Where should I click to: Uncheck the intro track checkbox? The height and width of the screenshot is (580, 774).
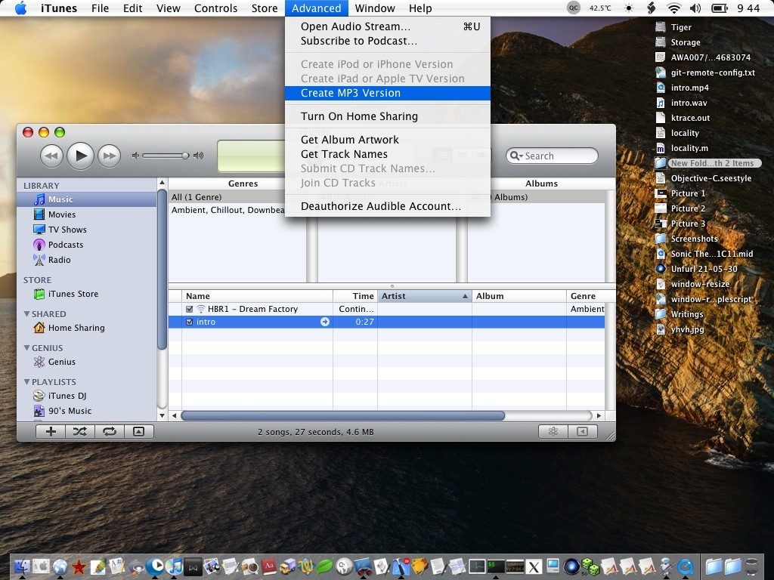(x=189, y=322)
